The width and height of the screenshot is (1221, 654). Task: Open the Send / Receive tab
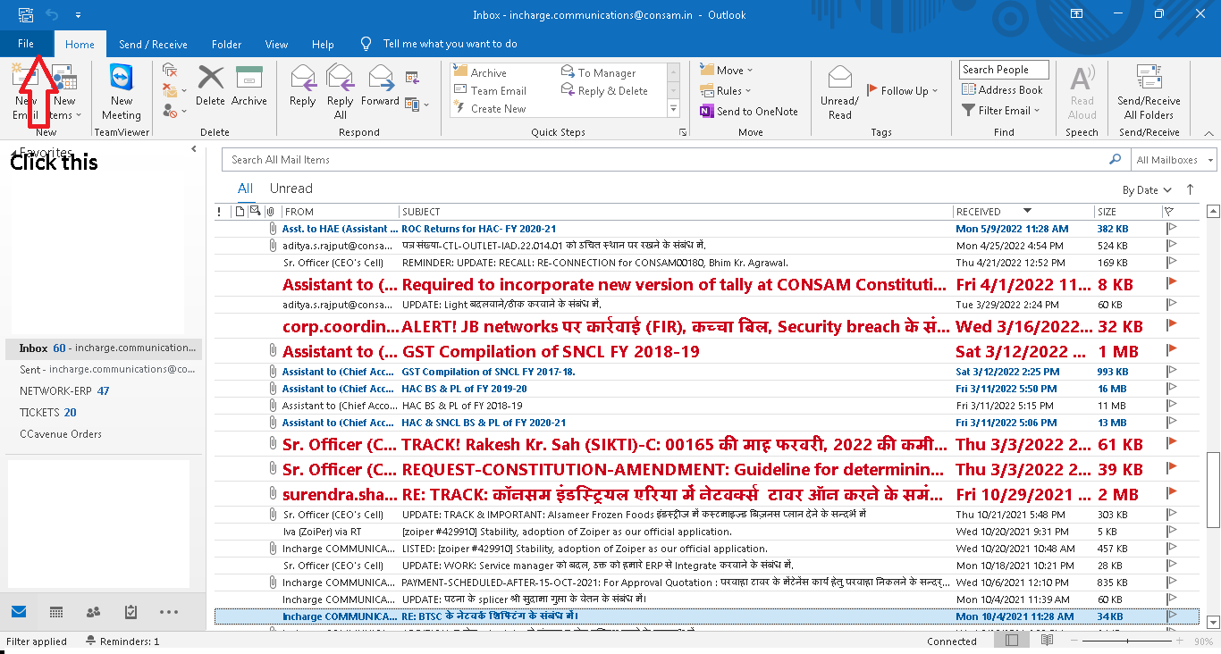153,44
